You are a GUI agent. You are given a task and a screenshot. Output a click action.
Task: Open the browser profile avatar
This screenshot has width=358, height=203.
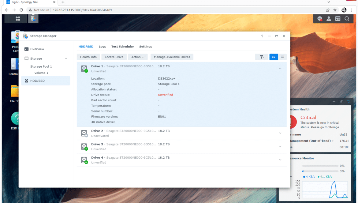(344, 10)
